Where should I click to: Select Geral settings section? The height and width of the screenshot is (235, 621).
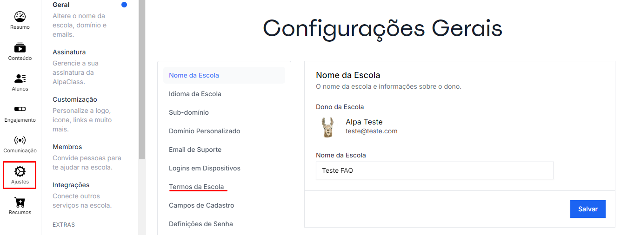coord(61,5)
